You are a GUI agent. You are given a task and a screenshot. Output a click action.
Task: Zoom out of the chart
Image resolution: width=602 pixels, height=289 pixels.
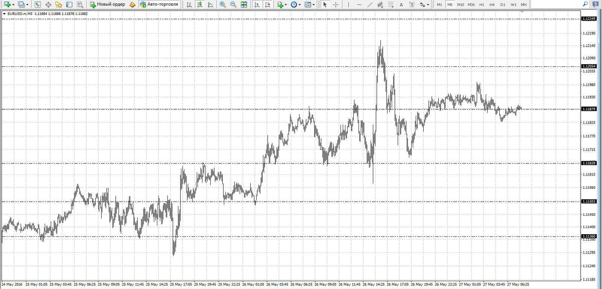coord(233,5)
